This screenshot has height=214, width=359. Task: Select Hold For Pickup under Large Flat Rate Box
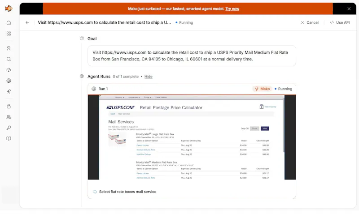144,154
